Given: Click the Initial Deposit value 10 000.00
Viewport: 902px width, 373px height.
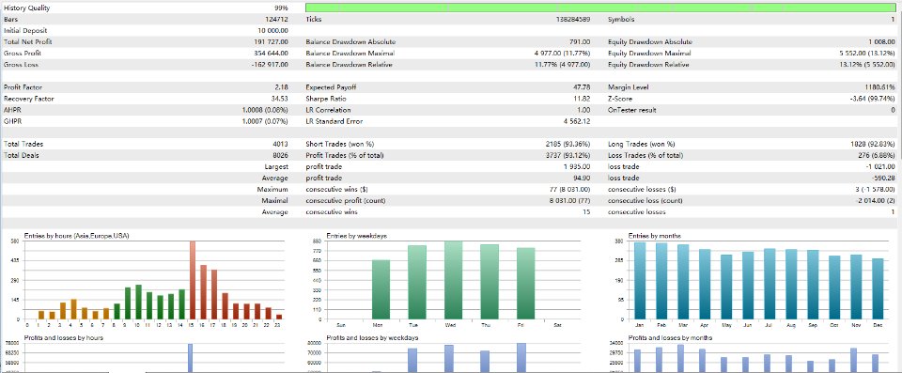Looking at the screenshot, I should pyautogui.click(x=272, y=30).
